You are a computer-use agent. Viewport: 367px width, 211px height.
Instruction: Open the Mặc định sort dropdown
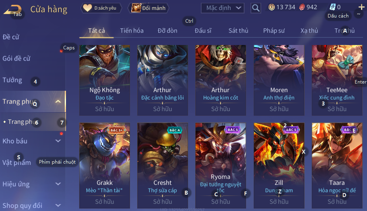click(223, 8)
